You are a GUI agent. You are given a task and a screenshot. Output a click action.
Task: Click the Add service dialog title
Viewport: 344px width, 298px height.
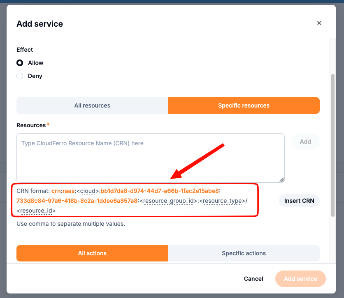pos(40,24)
